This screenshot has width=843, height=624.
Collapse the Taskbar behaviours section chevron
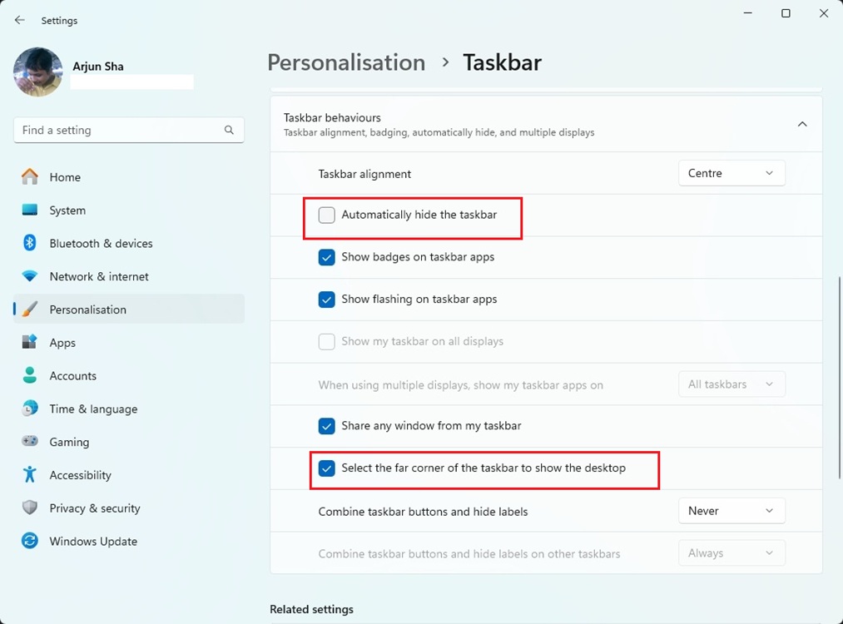coord(802,124)
